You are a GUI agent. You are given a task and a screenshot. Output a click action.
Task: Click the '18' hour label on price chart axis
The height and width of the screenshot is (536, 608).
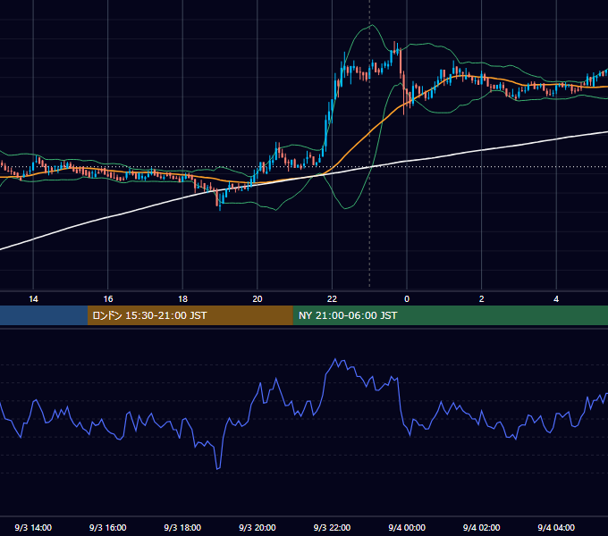[182, 299]
